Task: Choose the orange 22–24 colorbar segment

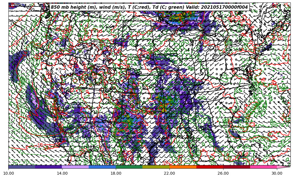Action: (183, 167)
